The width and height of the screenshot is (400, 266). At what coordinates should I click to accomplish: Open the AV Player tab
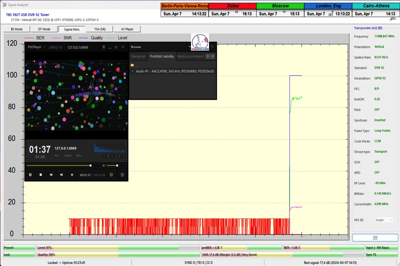pyautogui.click(x=127, y=29)
